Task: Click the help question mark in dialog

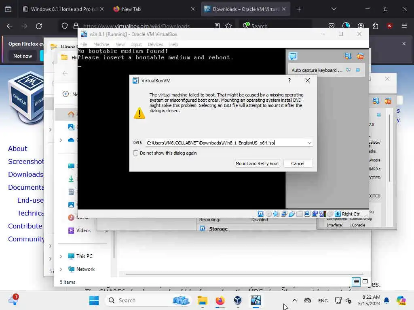Action: 289,80
